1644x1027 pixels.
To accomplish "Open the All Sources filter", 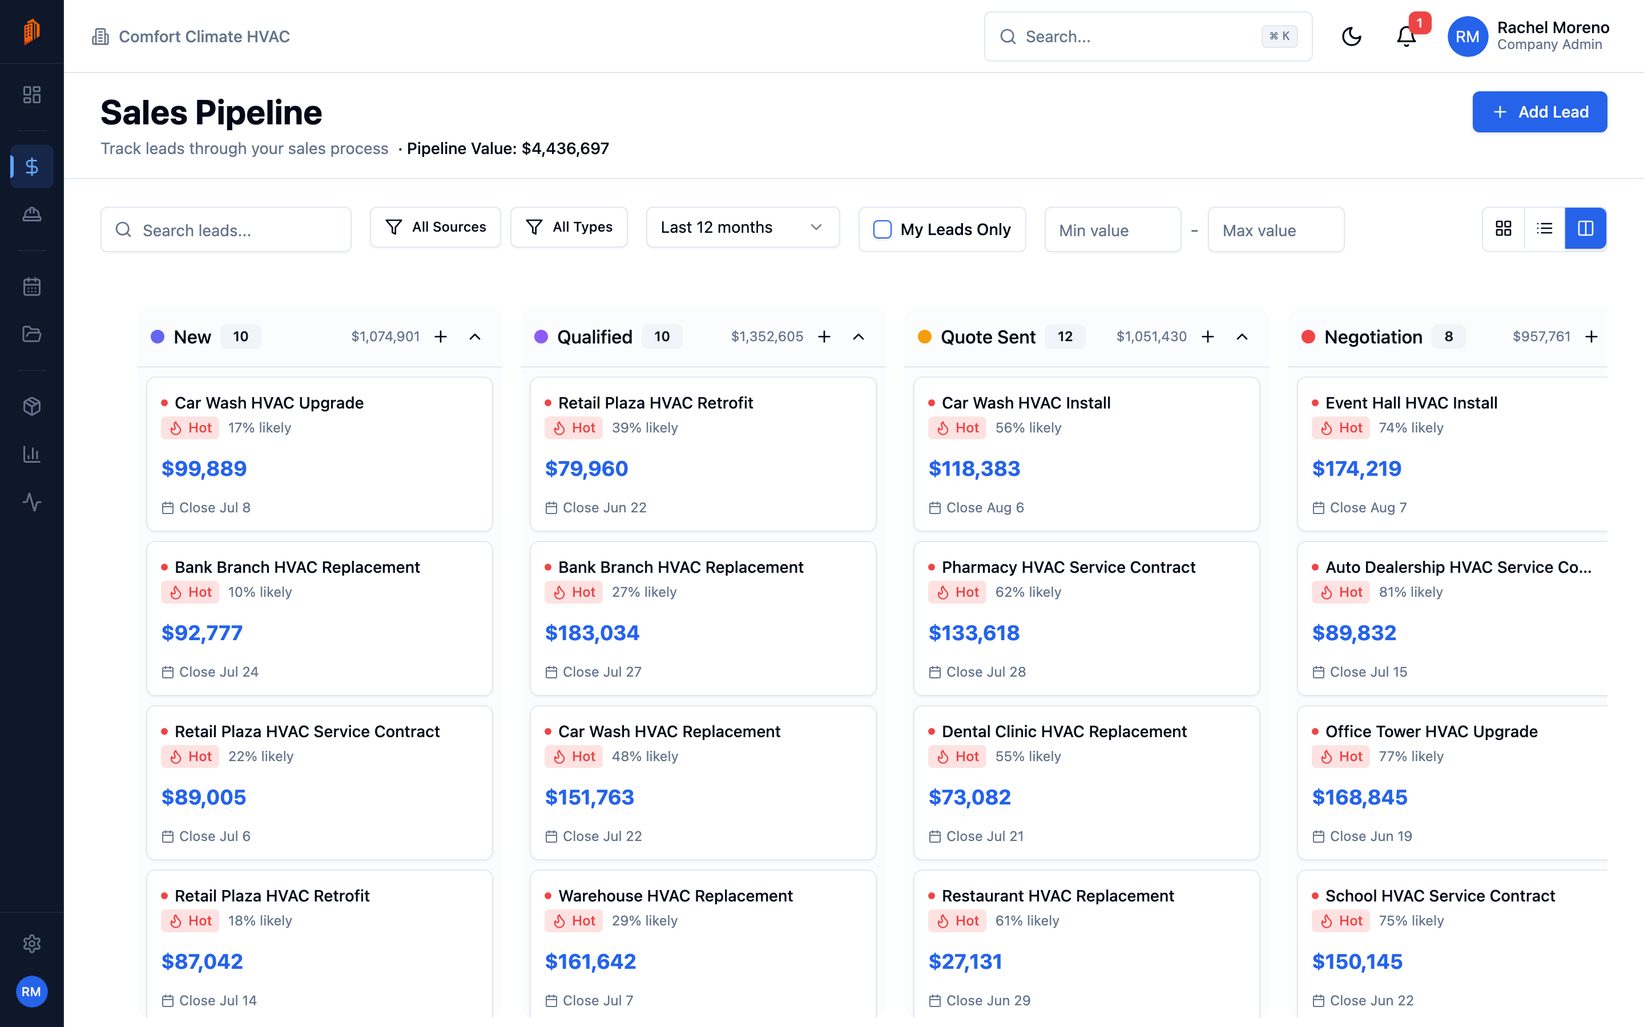I will 436,228.
